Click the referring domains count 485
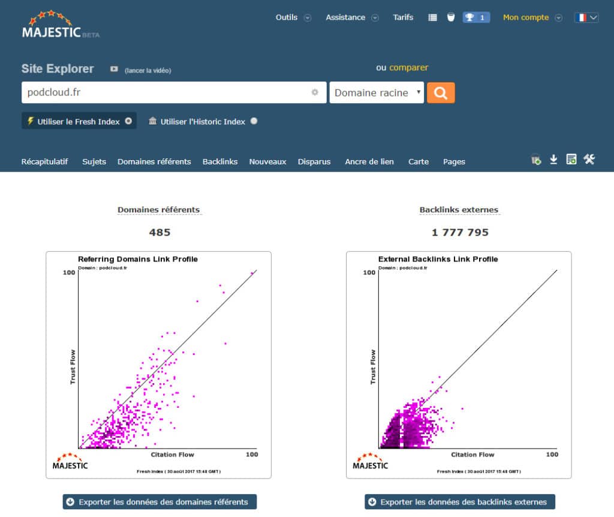Viewport: 614px width, 517px height. [x=159, y=232]
